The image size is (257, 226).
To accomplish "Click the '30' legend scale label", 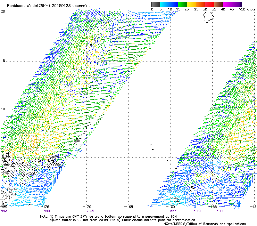I will coord(205,9).
